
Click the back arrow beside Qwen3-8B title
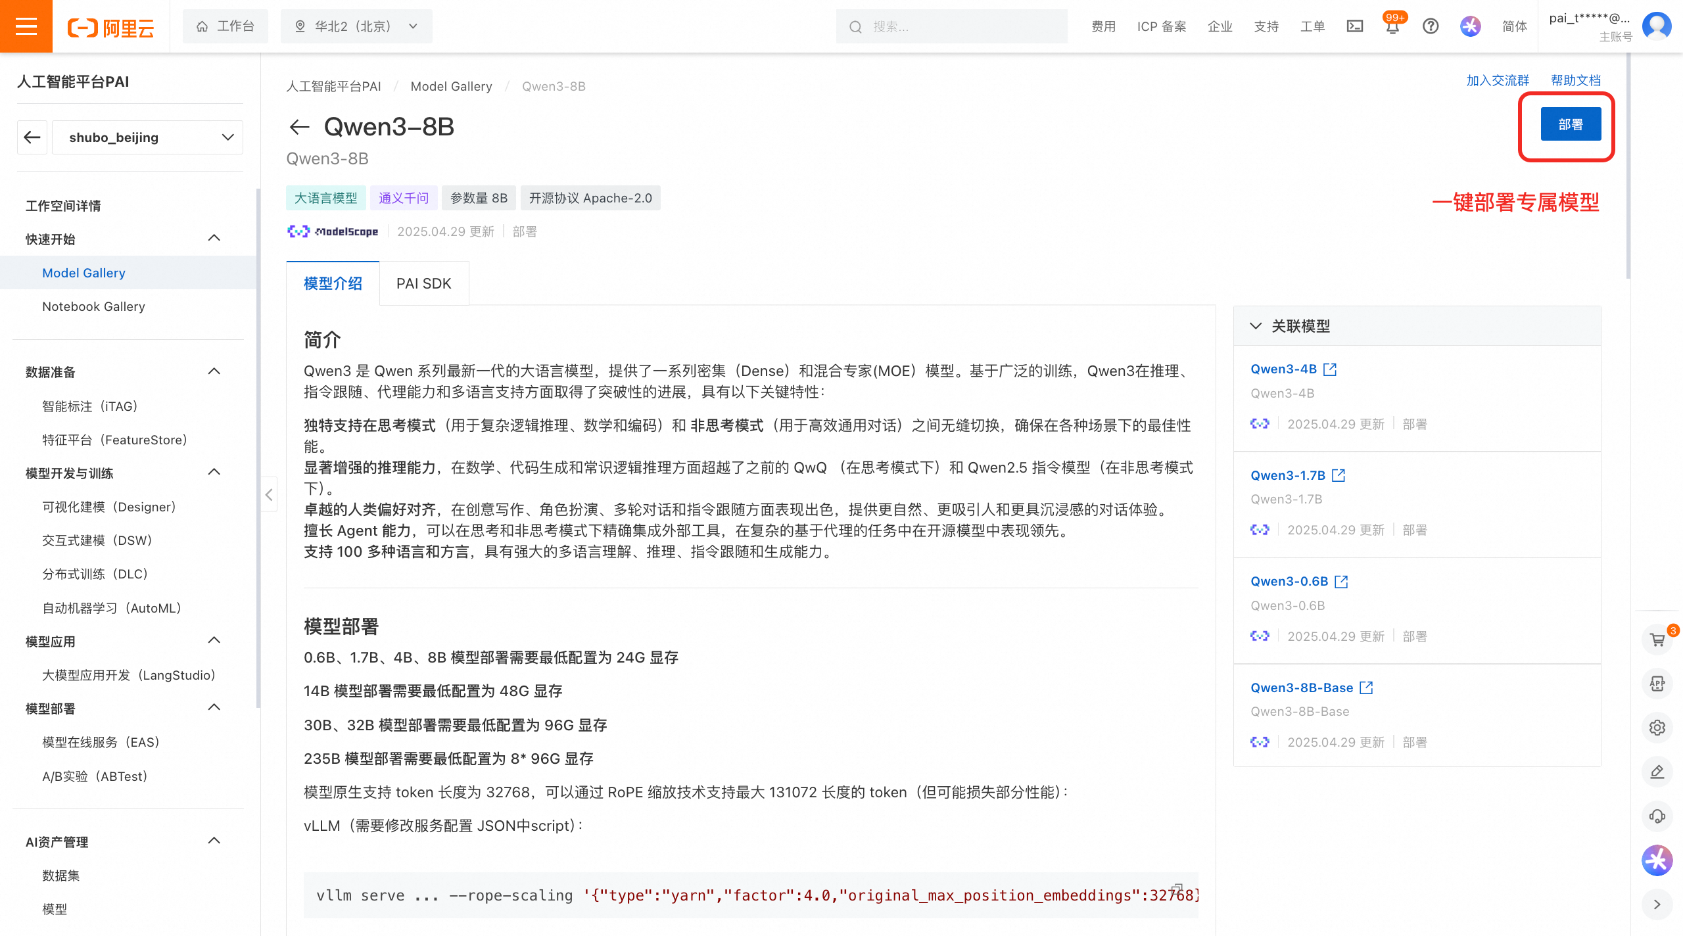coord(300,127)
